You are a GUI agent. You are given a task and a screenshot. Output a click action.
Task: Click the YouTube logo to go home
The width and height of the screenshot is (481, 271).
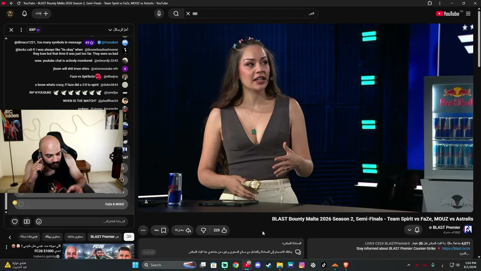[448, 14]
